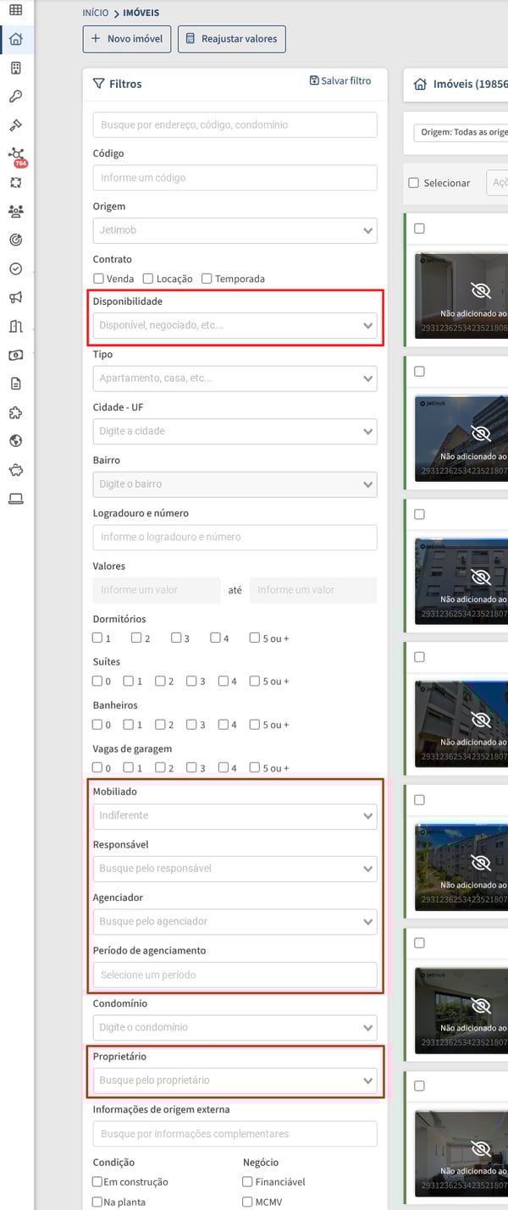Open the globe icon in the sidebar
Image resolution: width=508 pixels, height=1210 pixels.
(x=15, y=441)
